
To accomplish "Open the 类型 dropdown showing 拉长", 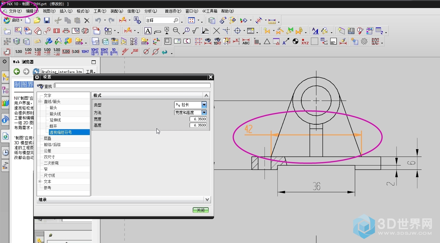I will click(191, 105).
